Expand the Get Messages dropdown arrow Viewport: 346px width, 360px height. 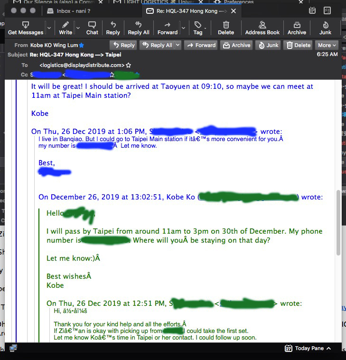49,28
